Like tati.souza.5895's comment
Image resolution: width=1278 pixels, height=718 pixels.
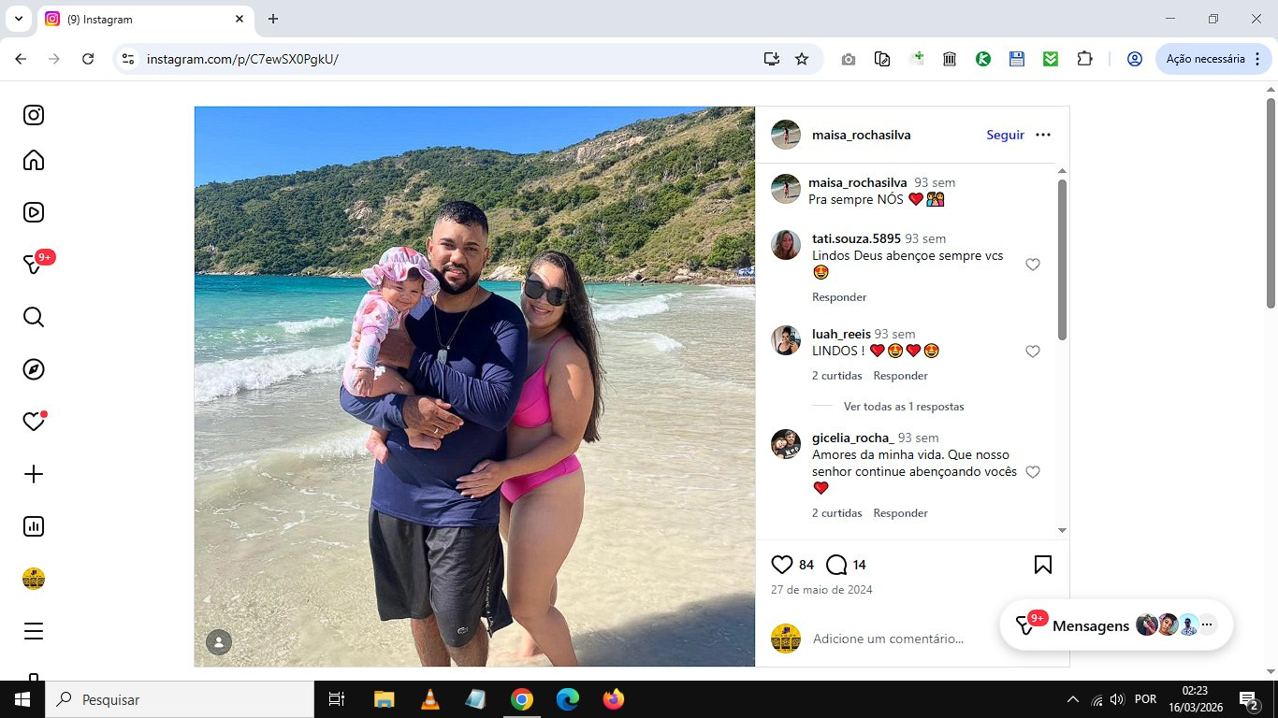coord(1033,265)
